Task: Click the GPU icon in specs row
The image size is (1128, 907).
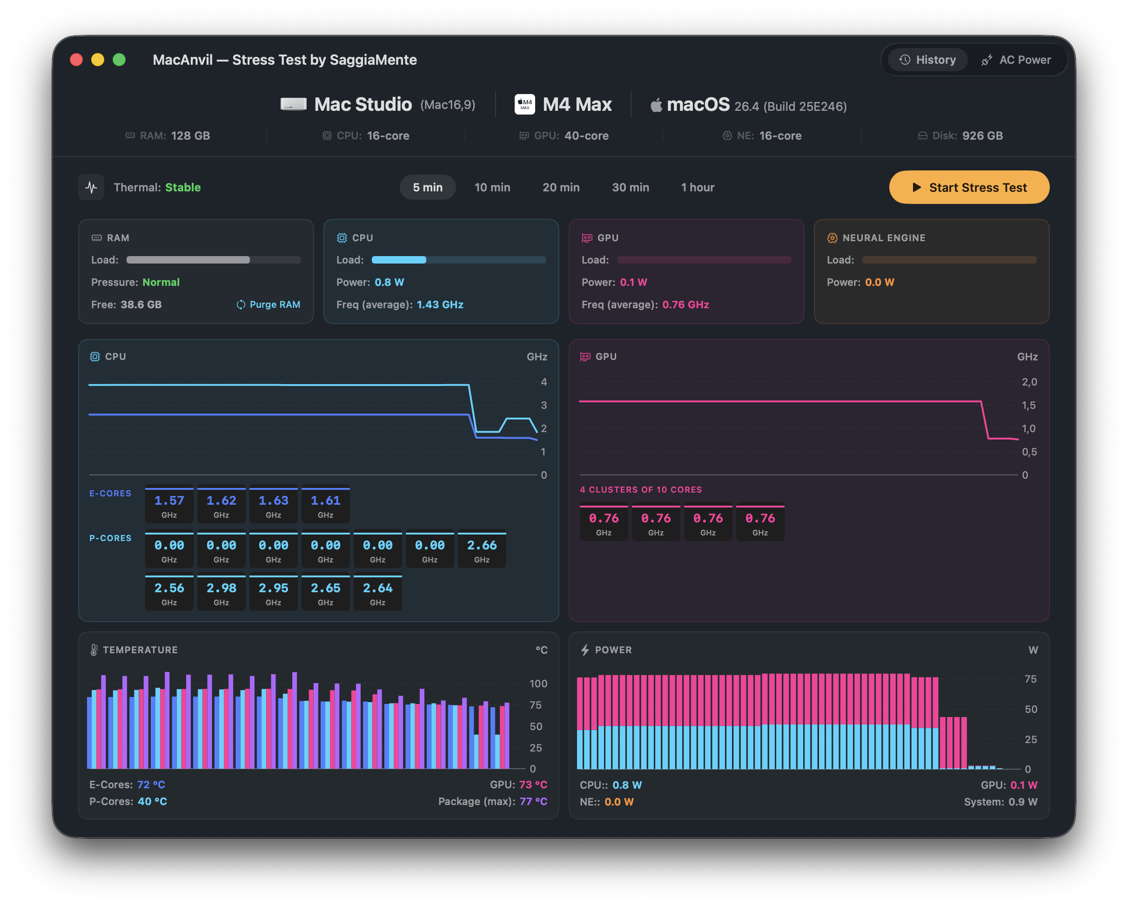Action: (524, 135)
